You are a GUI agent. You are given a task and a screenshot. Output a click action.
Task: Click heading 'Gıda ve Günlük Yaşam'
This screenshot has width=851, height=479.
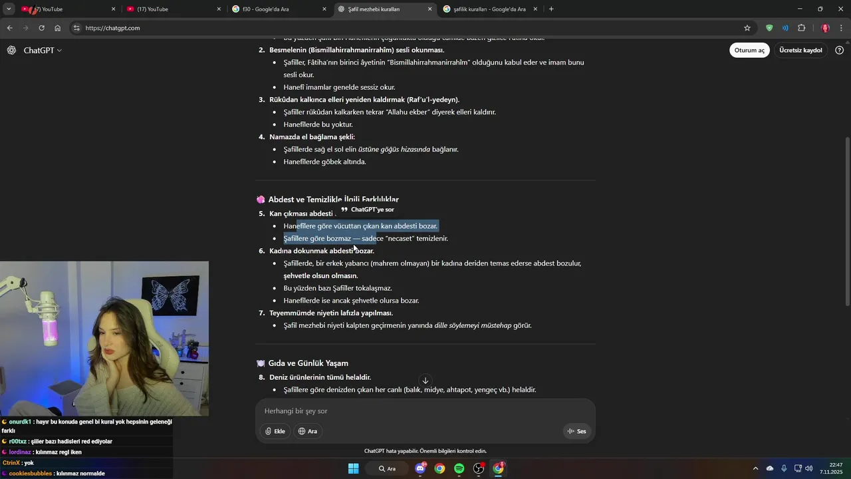pyautogui.click(x=308, y=363)
